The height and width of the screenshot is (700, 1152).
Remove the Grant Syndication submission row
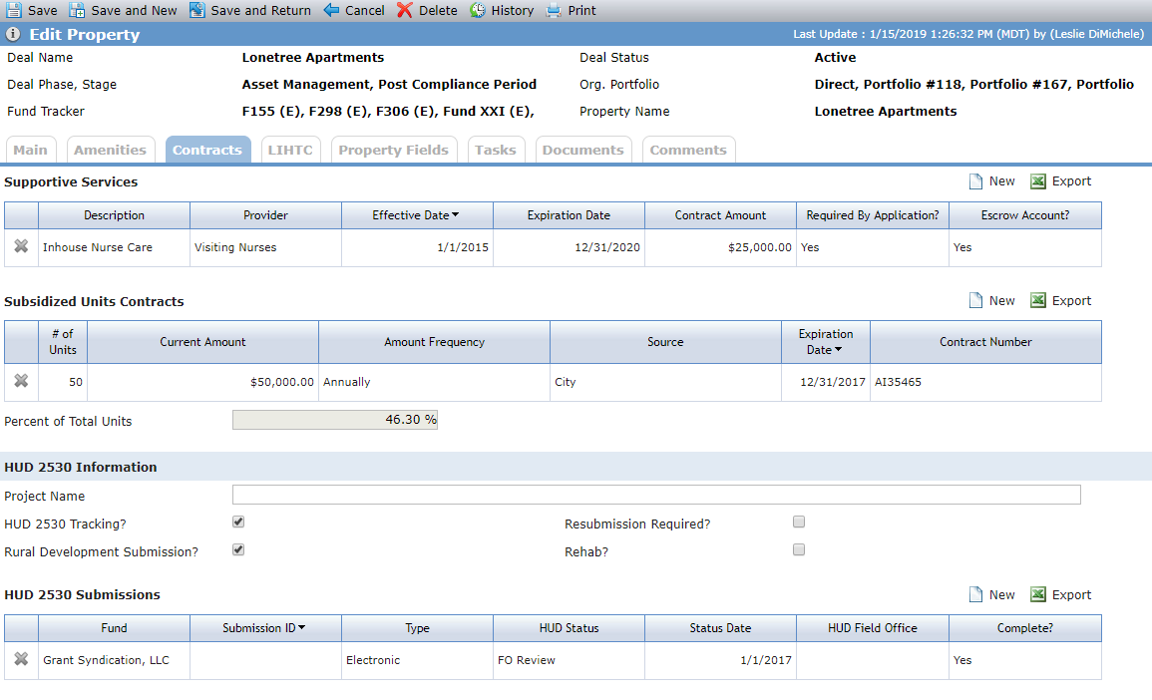pos(21,659)
